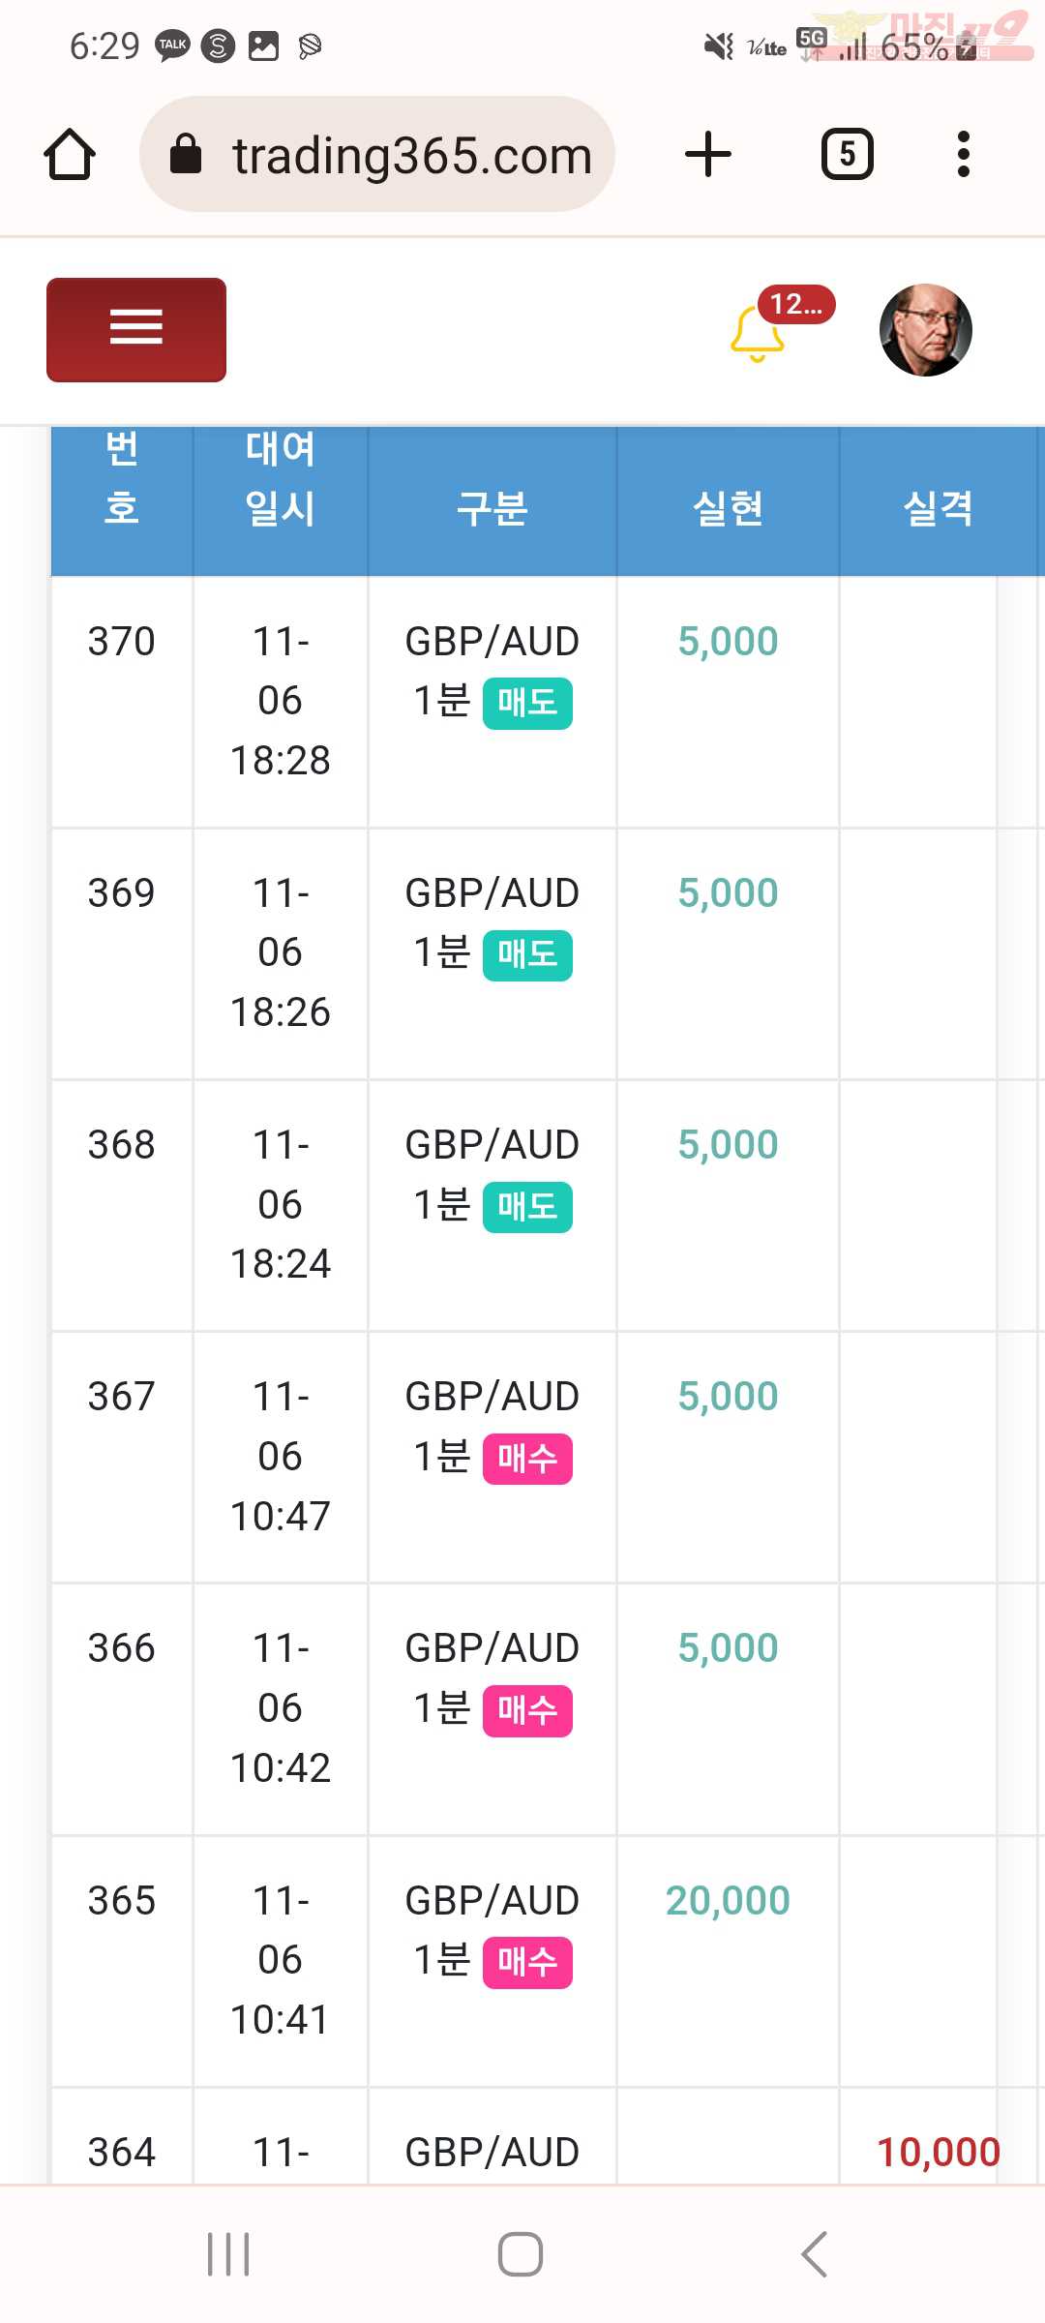Open a new browser tab
The height and width of the screenshot is (2323, 1045).
(708, 155)
